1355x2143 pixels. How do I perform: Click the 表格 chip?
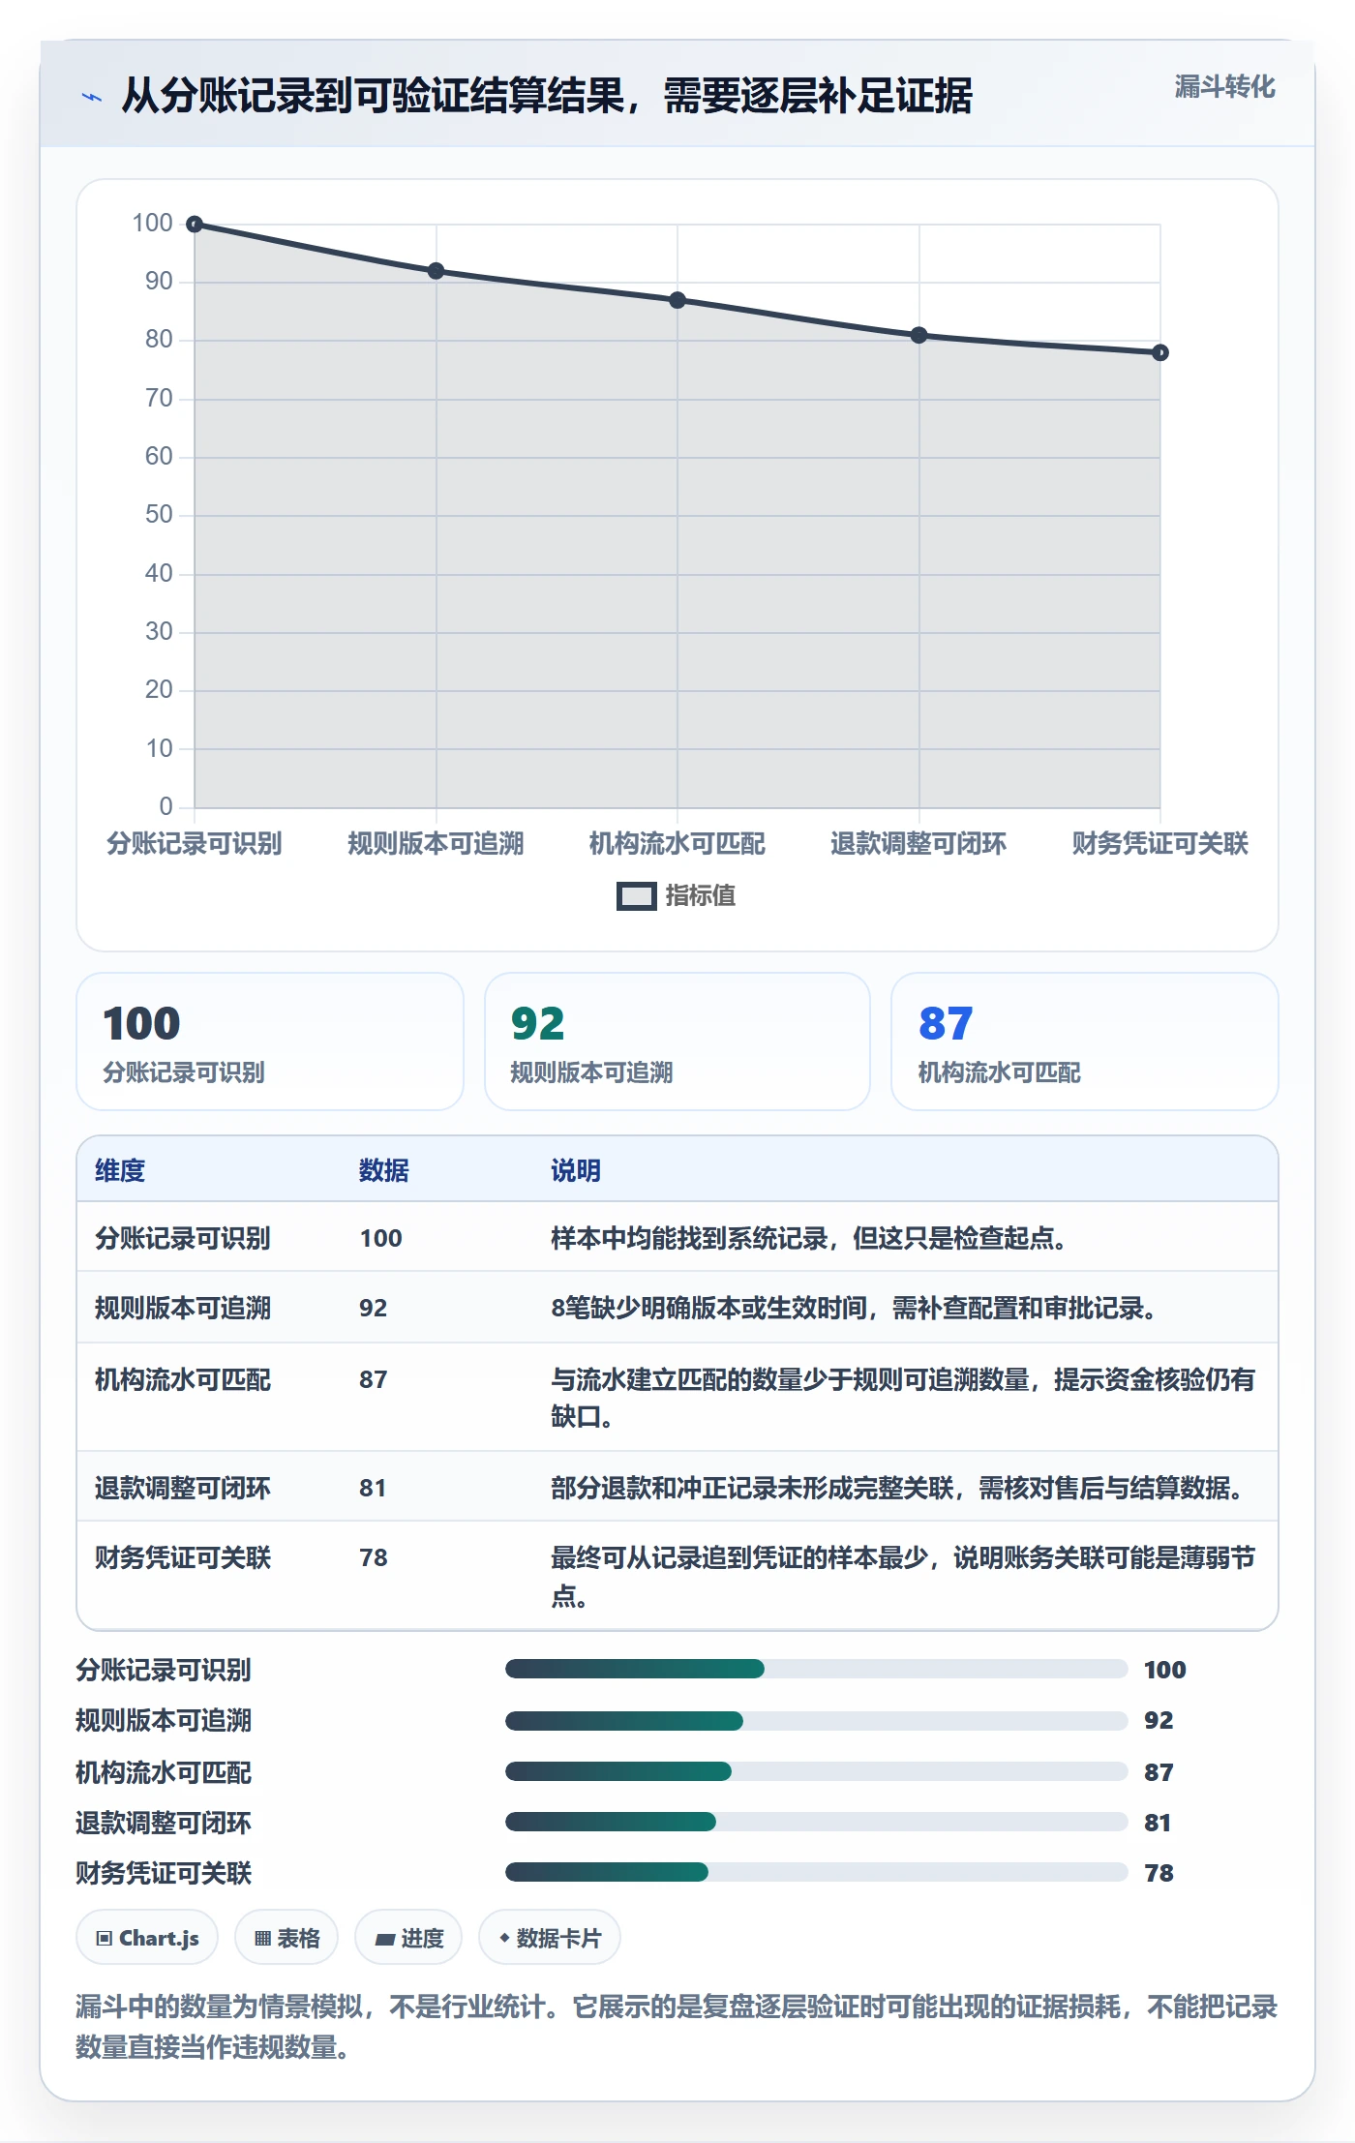click(286, 1938)
